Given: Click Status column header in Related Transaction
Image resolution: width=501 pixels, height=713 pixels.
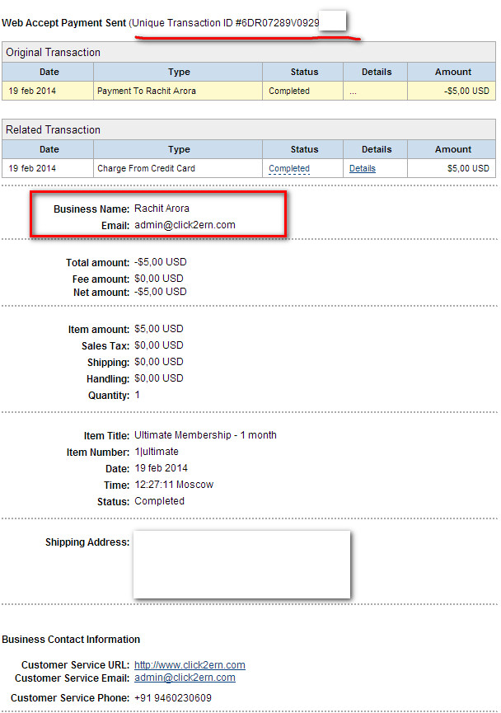Looking at the screenshot, I should (x=304, y=149).
